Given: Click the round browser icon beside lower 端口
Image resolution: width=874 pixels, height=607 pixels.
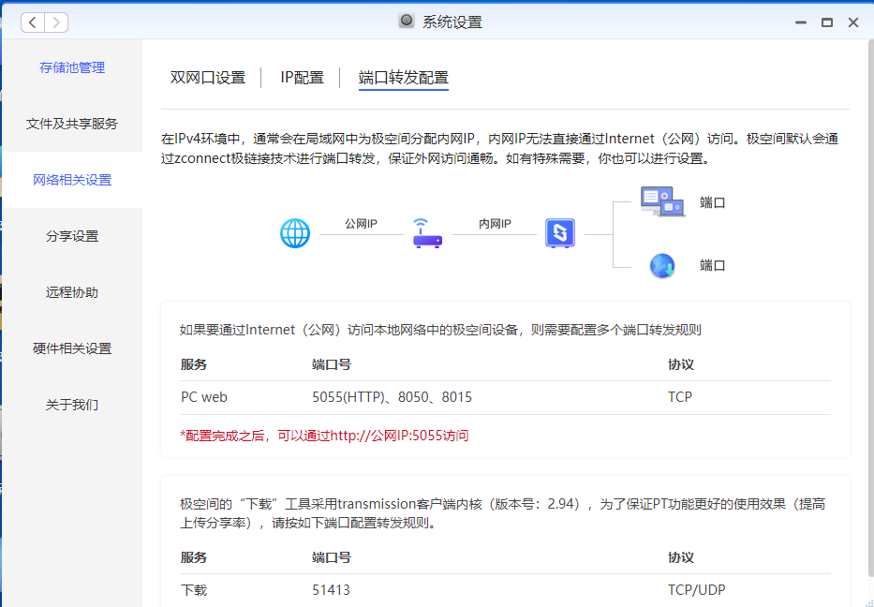Looking at the screenshot, I should click(x=662, y=266).
